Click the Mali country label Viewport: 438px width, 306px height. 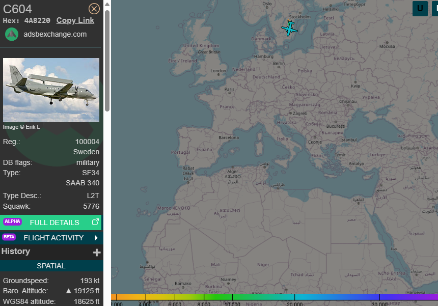(215, 264)
